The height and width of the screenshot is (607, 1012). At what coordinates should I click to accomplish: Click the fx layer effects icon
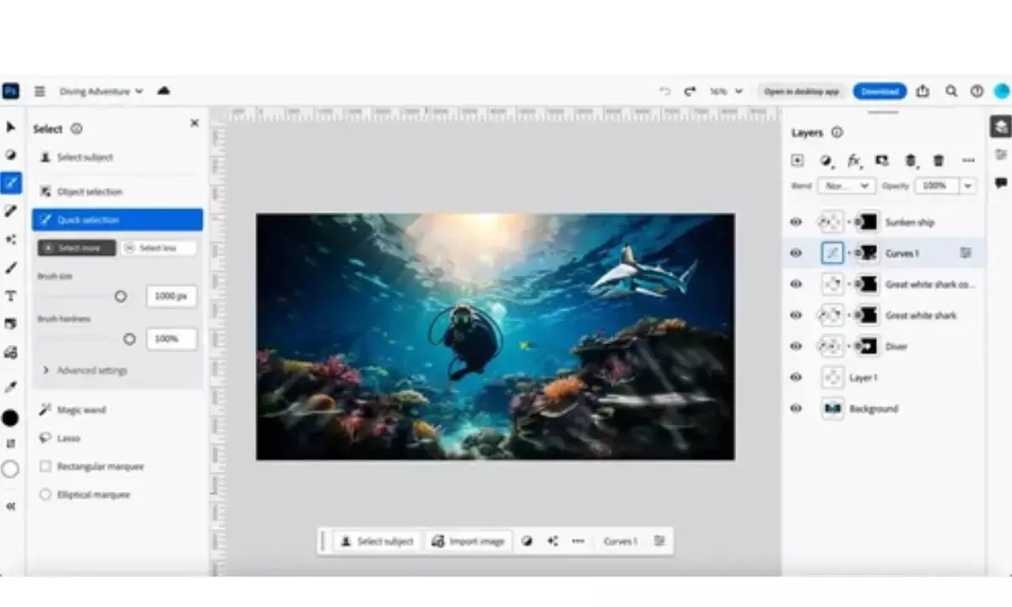click(853, 160)
